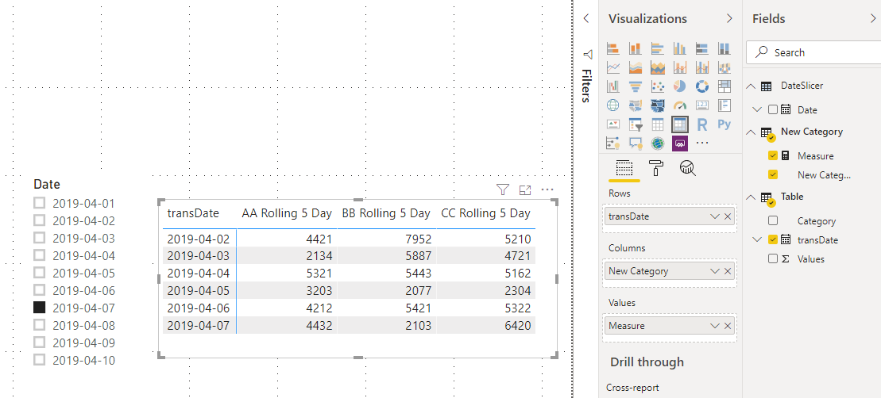
Task: Select the Clustered column chart visualization
Action: 680,49
